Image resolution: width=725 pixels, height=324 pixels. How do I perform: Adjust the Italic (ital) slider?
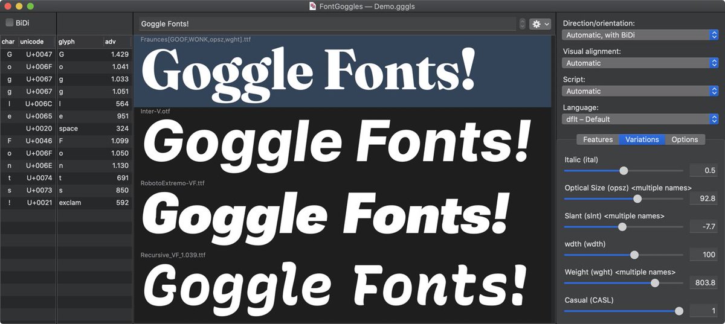point(623,171)
